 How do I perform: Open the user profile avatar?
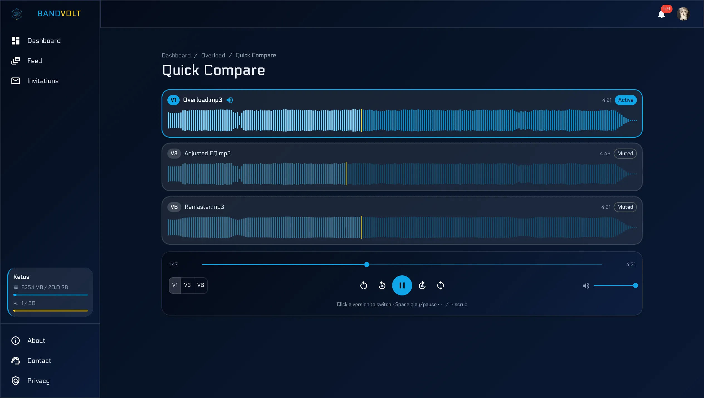[683, 14]
